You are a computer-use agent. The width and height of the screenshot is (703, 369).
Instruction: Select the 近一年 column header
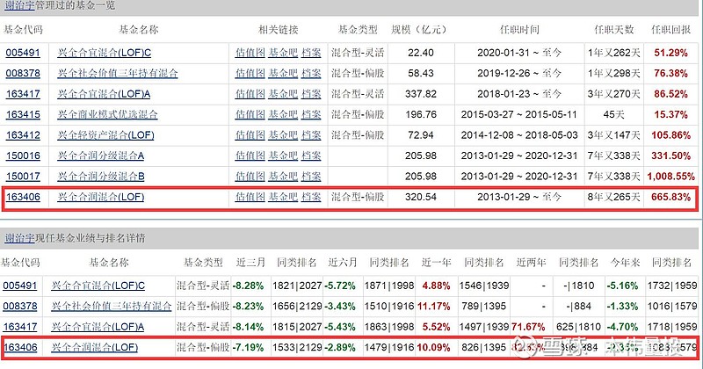pos(436,263)
